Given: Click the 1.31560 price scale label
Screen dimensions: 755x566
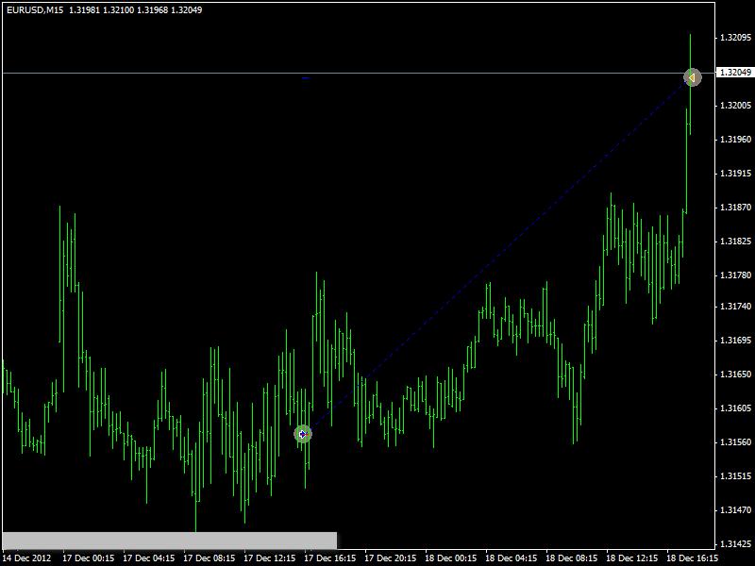Looking at the screenshot, I should [x=735, y=441].
